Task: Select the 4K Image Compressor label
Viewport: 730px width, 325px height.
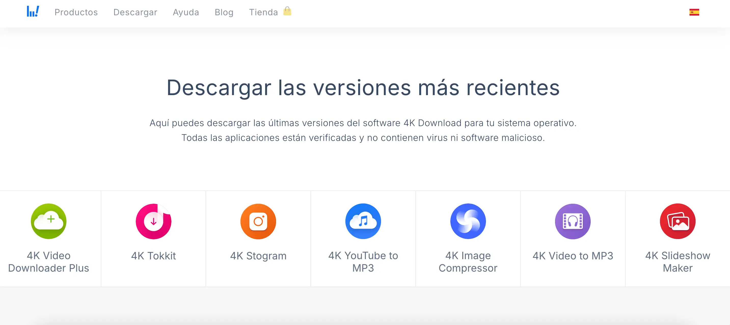Action: pos(468,262)
